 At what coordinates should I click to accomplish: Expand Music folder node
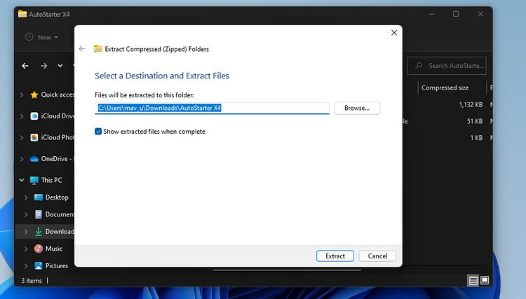pyautogui.click(x=26, y=249)
